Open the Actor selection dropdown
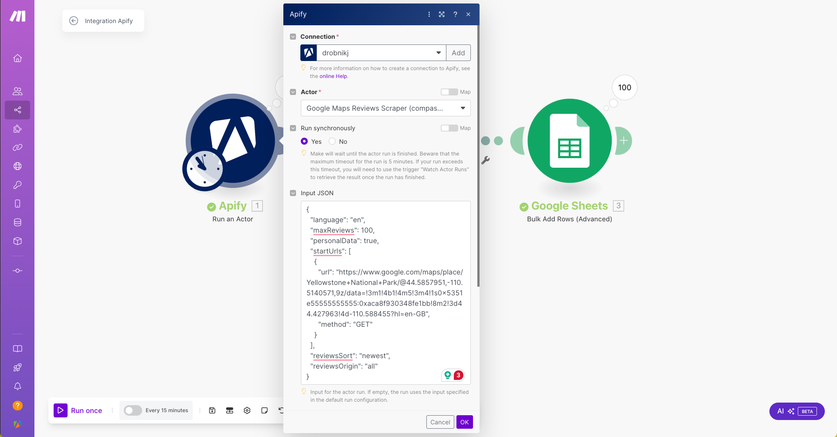The width and height of the screenshot is (837, 437). [x=385, y=108]
